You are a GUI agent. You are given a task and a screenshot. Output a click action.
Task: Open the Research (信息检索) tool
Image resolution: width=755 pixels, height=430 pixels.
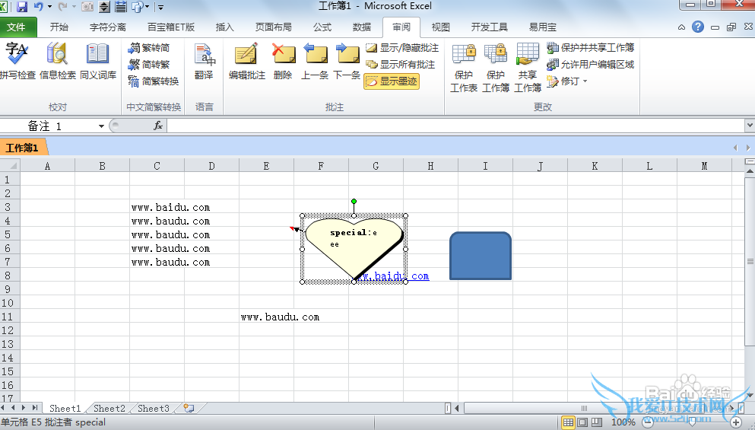[57, 61]
